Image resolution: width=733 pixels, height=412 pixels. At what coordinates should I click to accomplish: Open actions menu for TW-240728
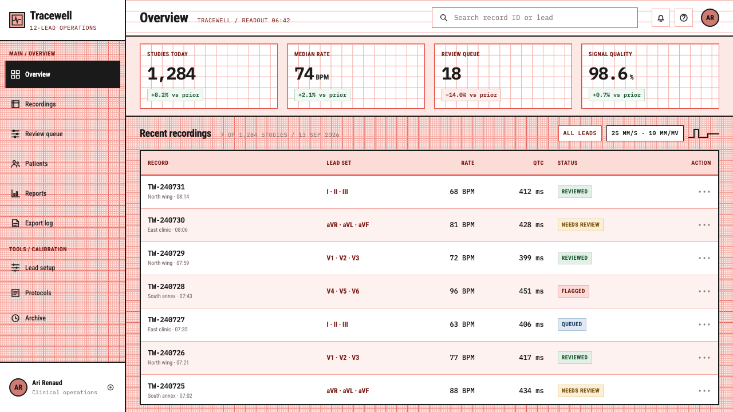(704, 291)
